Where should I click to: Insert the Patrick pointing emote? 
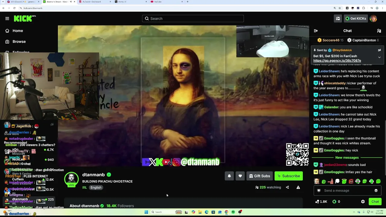[331, 181]
